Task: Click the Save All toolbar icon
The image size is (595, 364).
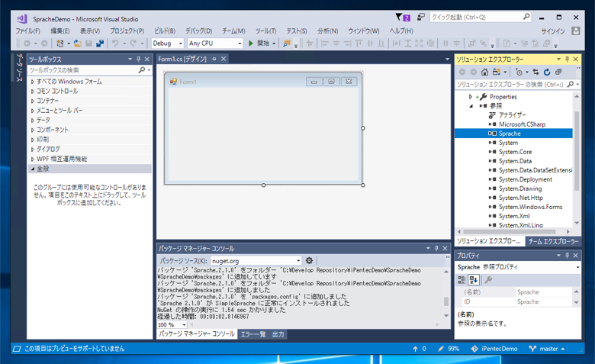Action: tap(100, 43)
